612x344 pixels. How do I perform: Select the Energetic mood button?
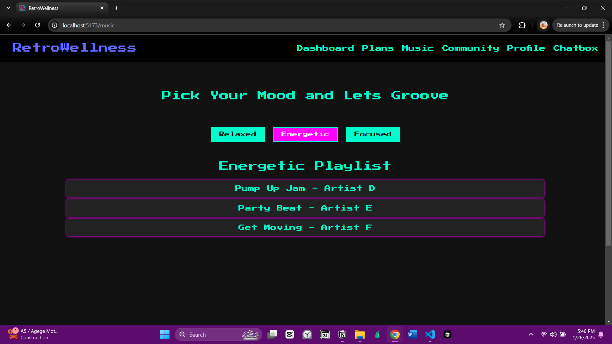coord(305,134)
